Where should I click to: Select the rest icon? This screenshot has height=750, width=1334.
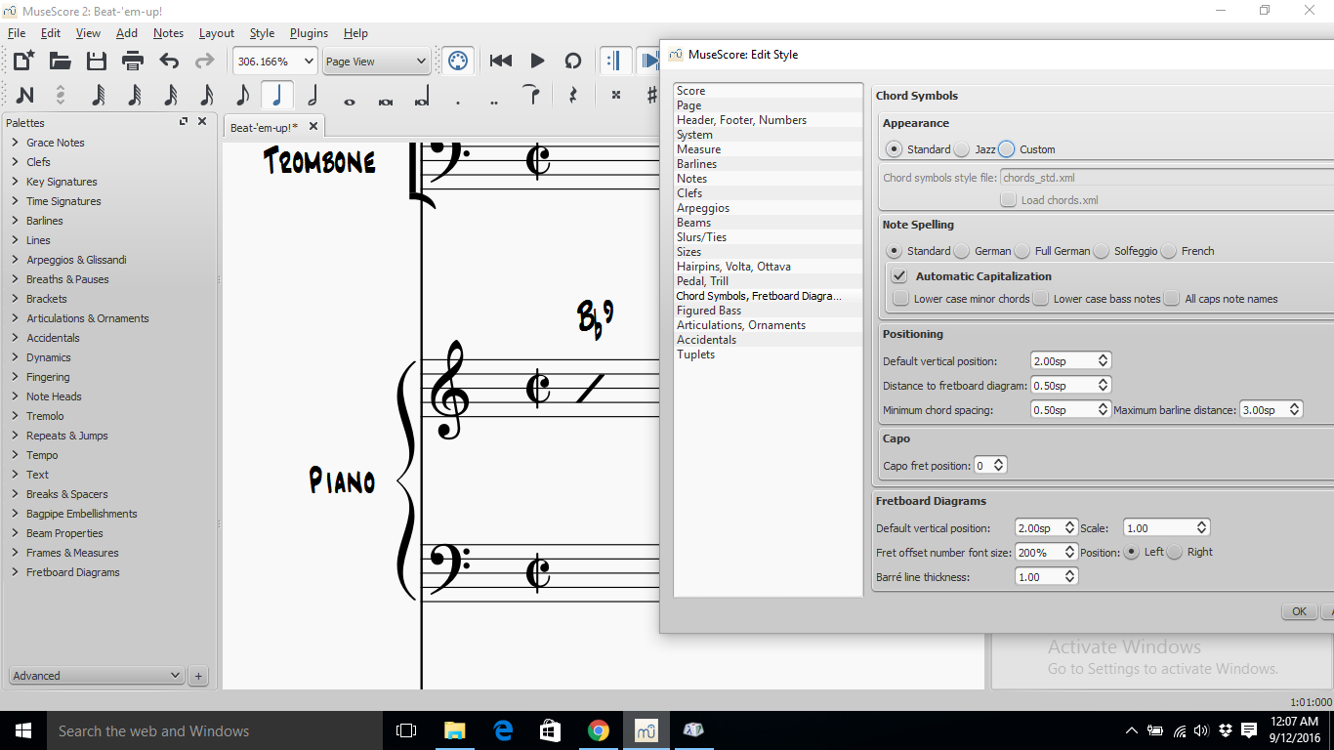[573, 95]
